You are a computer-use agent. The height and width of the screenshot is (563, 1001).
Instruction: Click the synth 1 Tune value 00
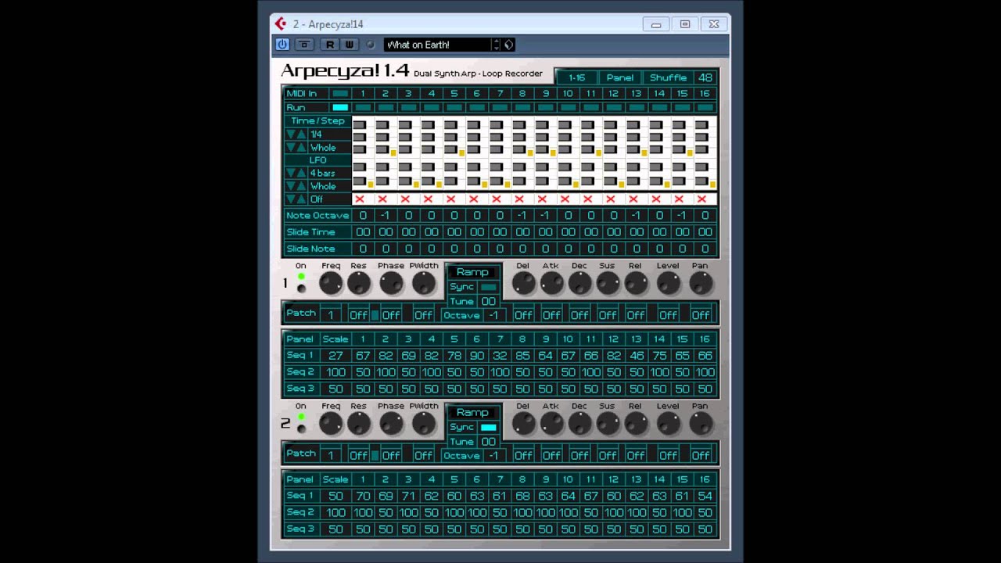pos(489,302)
